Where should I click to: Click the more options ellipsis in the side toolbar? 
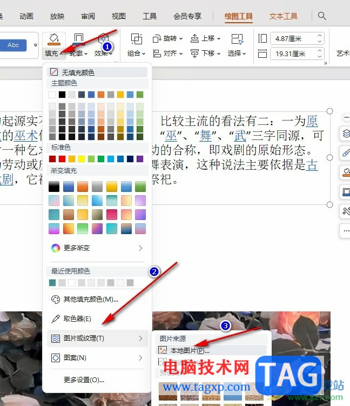coord(346,230)
